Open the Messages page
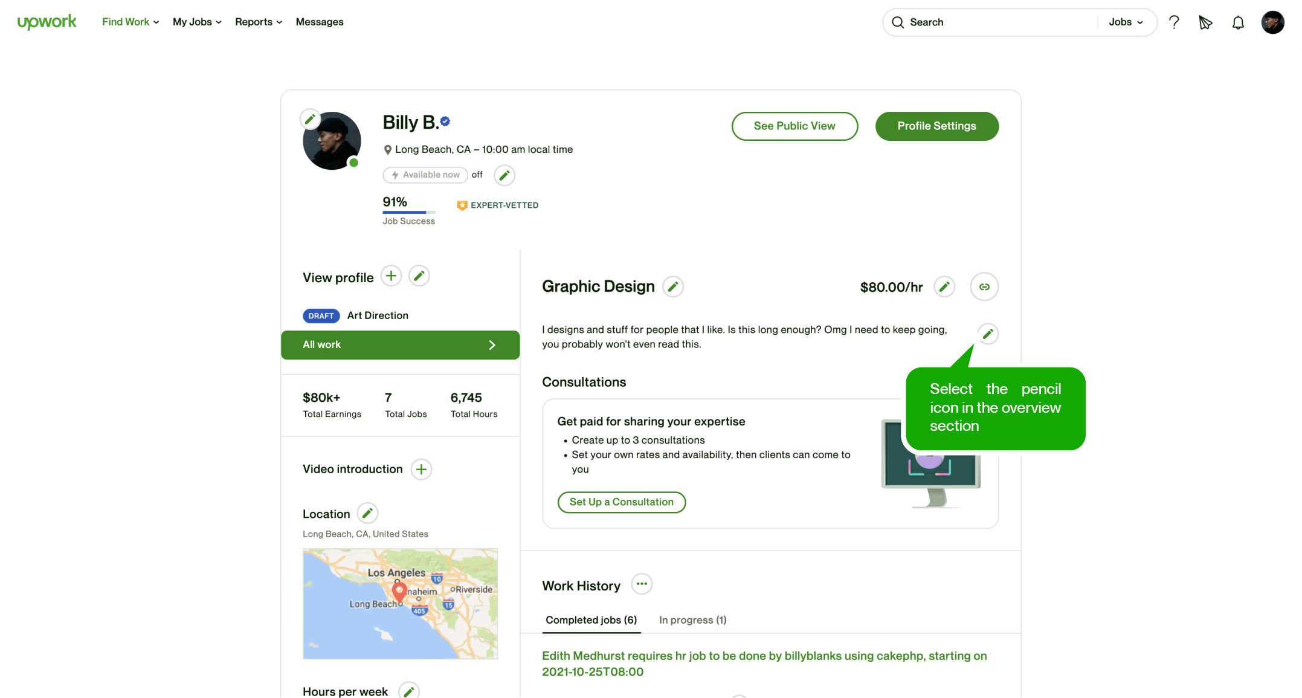Viewport: 1302px width, 698px height. click(320, 22)
